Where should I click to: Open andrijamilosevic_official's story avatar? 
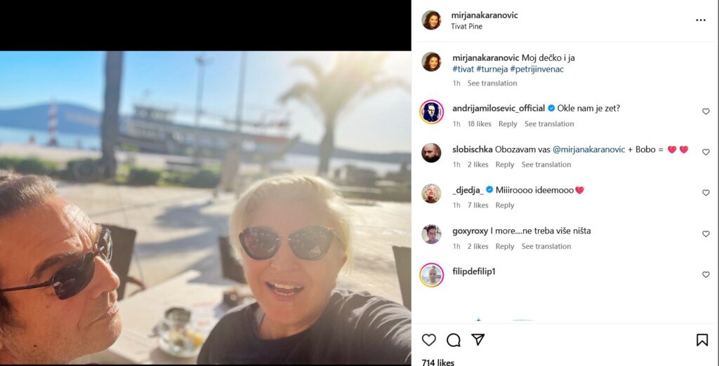coord(431,111)
